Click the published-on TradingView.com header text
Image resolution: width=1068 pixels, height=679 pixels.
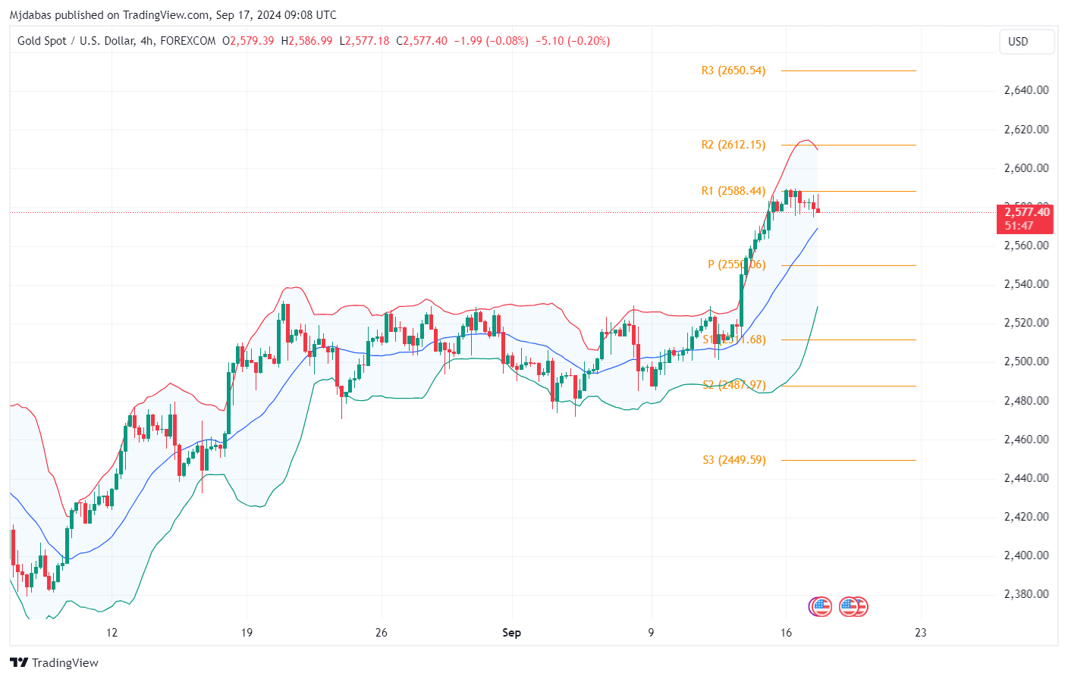click(173, 14)
